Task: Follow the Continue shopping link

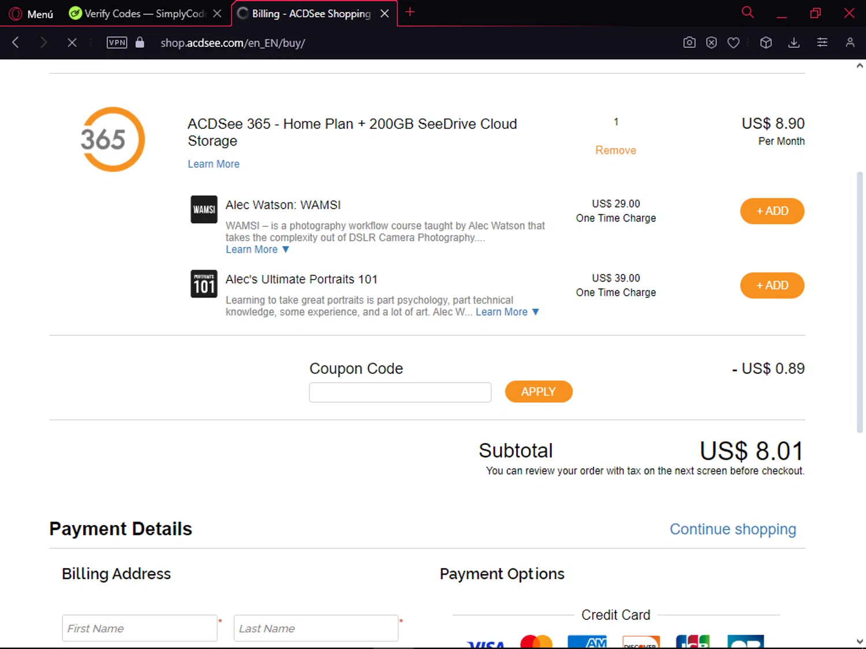Action: click(733, 529)
